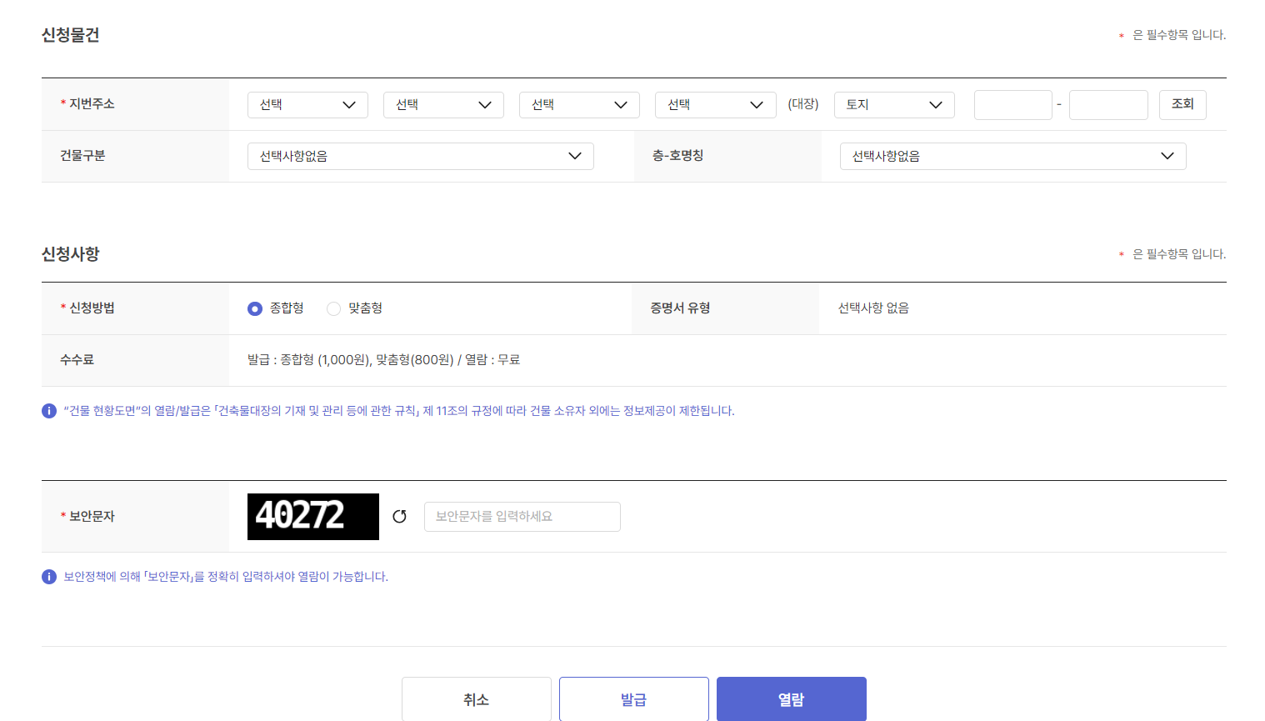Open the third 선택 district dropdown

pos(579,104)
